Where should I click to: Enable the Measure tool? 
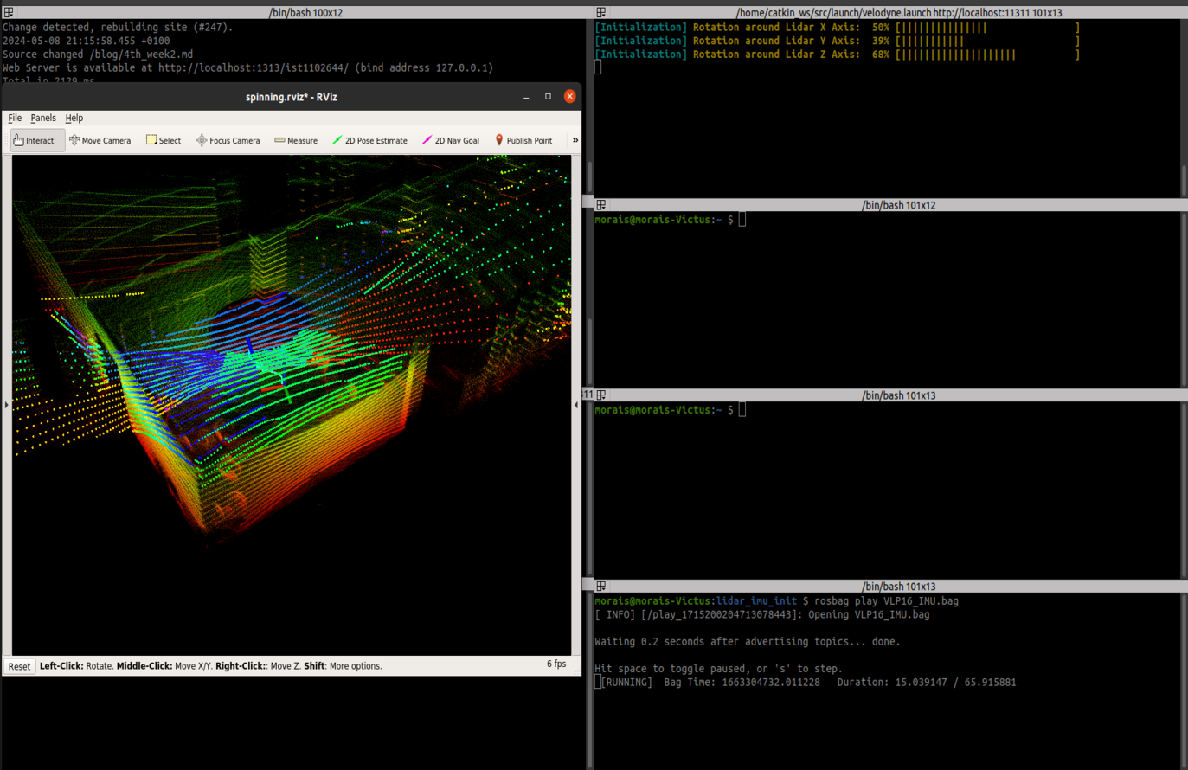[x=296, y=140]
